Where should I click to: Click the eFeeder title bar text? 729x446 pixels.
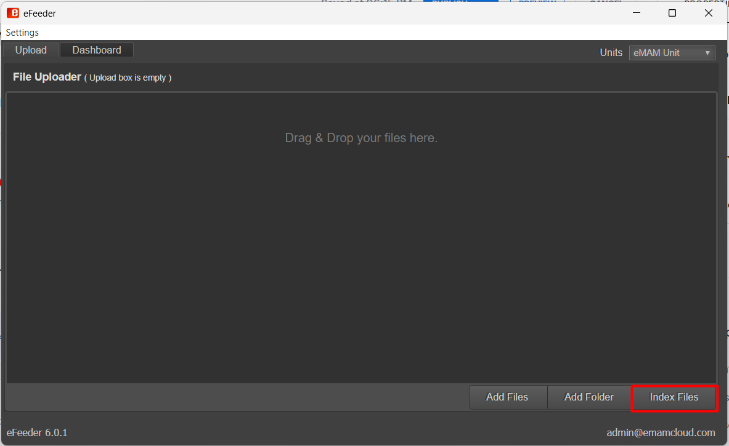point(39,14)
